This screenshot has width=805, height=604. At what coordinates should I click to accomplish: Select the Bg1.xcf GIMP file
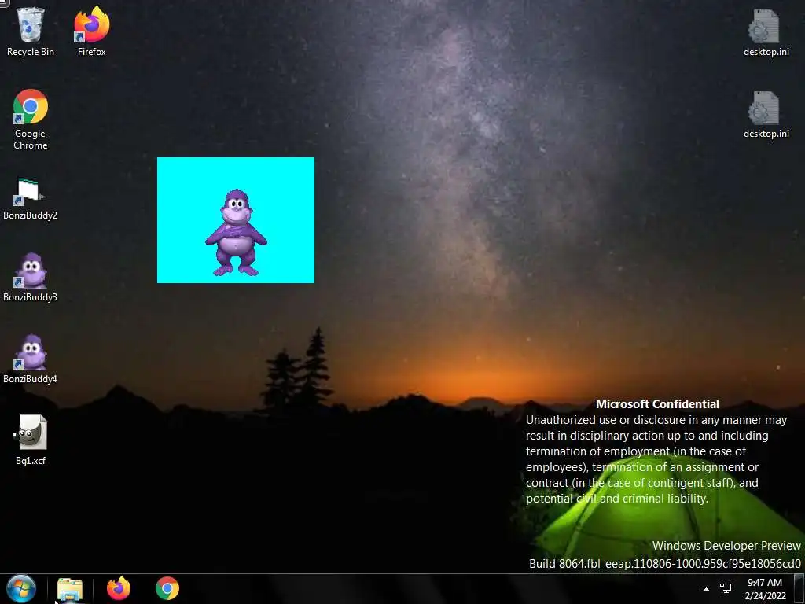click(31, 440)
